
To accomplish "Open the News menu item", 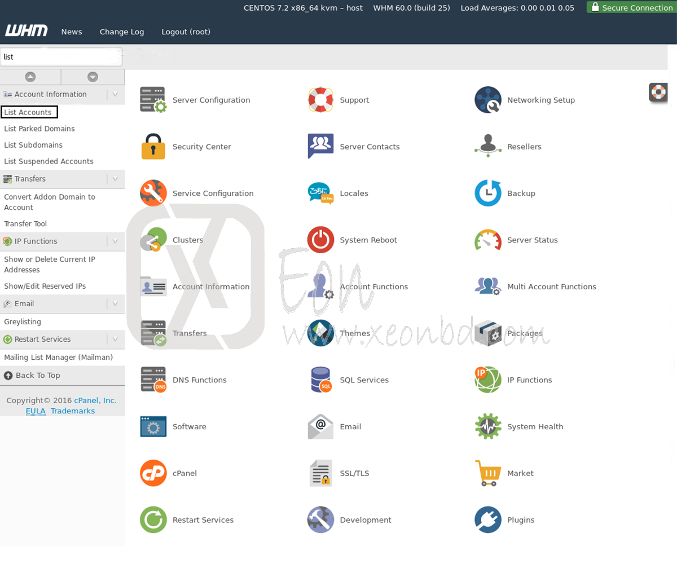I will click(x=72, y=32).
